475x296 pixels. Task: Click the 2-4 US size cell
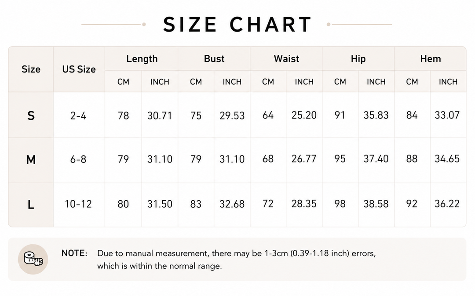78,116
